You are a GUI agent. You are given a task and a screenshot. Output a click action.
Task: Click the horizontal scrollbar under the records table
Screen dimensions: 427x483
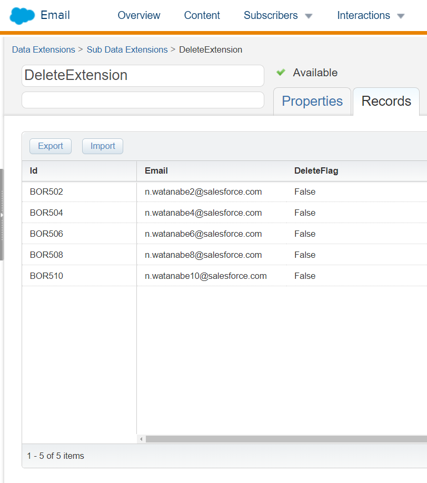coord(286,439)
